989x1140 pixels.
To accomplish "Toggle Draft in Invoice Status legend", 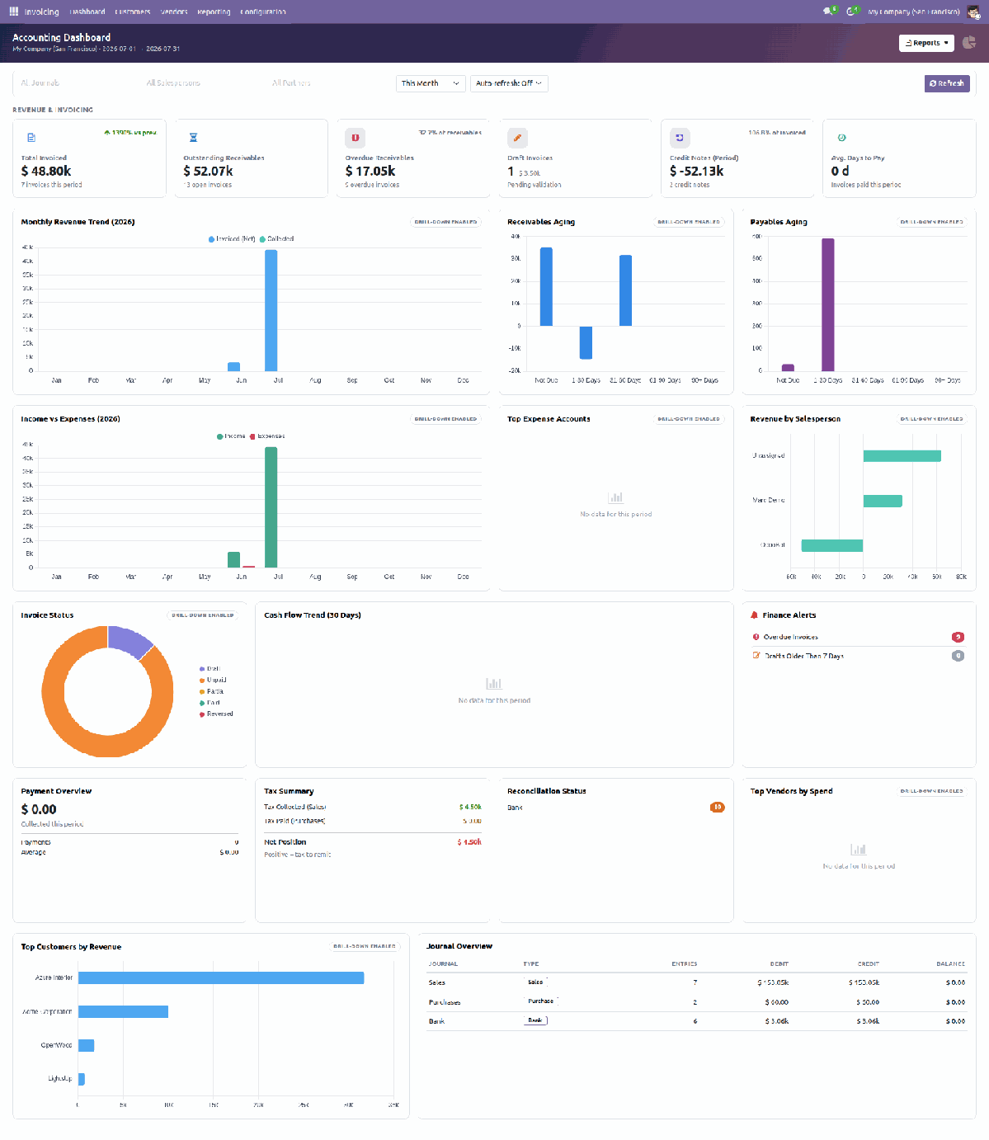I will tap(210, 669).
